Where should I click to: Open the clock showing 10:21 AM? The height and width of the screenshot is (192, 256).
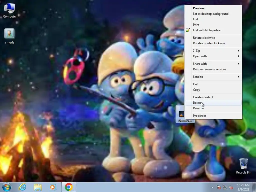pyautogui.click(x=243, y=187)
